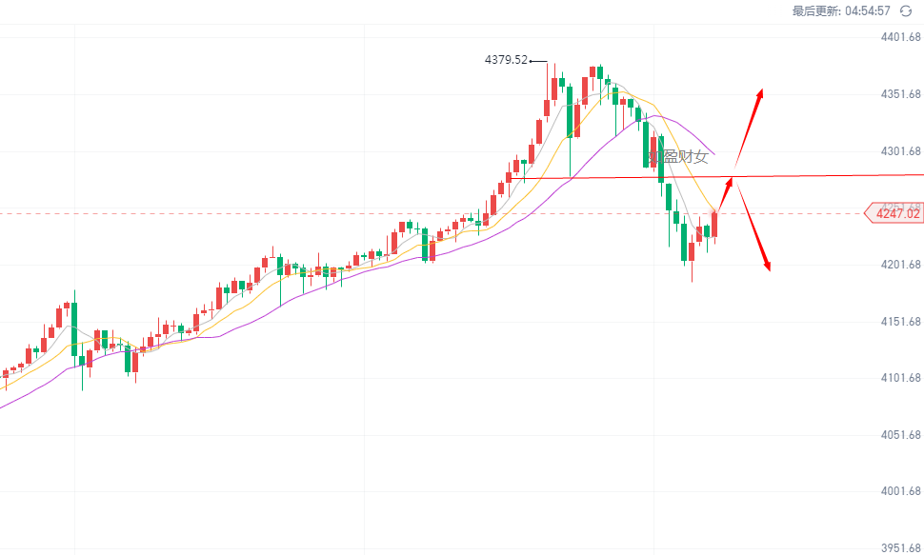This screenshot has height=555, width=924.
Task: Click the right end of the purple moving average
Action: (713, 154)
